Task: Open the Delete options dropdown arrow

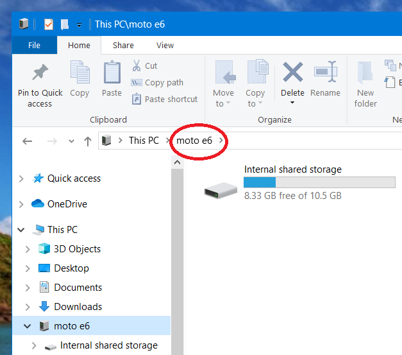Action: pos(292,103)
